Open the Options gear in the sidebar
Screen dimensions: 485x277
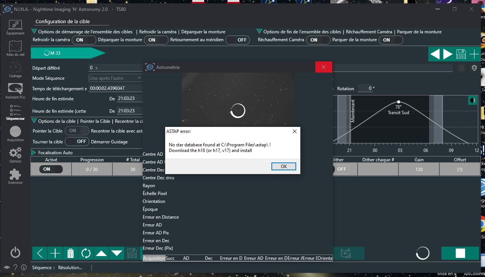click(15, 155)
